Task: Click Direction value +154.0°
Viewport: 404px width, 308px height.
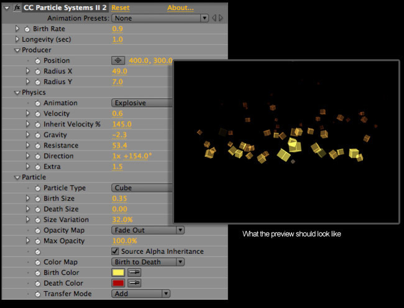Action: [x=137, y=156]
